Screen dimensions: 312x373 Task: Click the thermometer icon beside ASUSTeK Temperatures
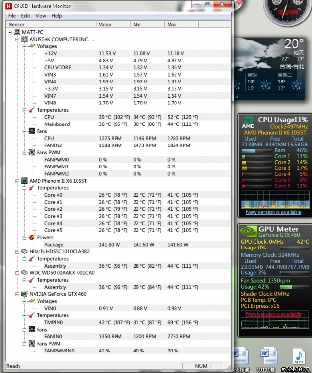32,110
